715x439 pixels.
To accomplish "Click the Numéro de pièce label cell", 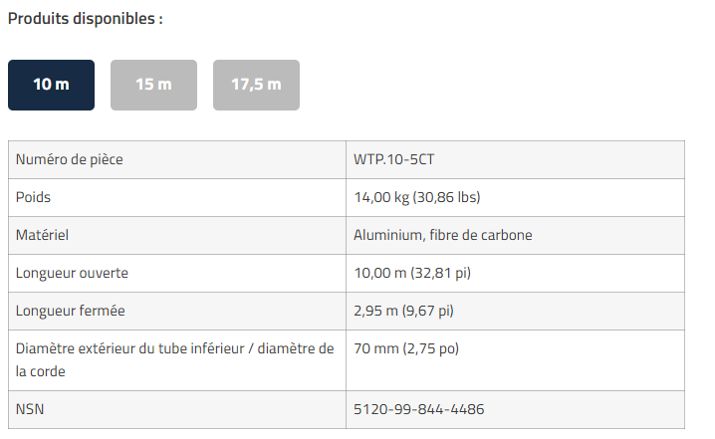I will (70, 159).
